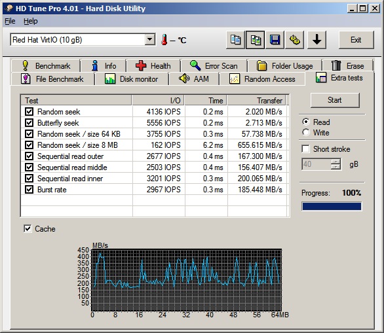Uncheck the Random seek test checkbox
This screenshot has height=333, width=384.
[x=29, y=112]
